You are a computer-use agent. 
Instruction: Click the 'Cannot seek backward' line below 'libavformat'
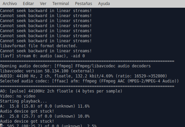click(x=46, y=51)
